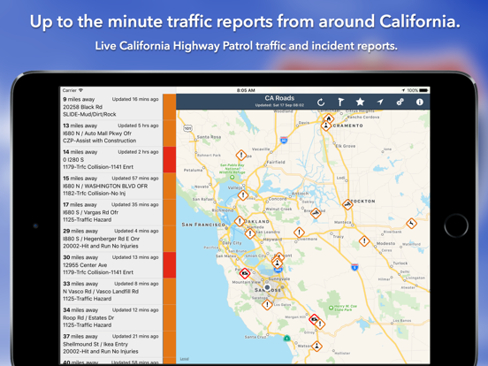488x366 pixels.
Task: Select the cone marker at Sacramento
Action: (326, 126)
